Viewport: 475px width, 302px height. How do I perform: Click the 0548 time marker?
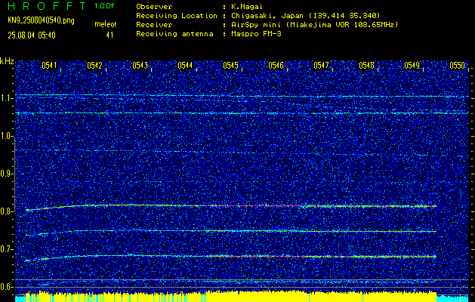point(366,66)
